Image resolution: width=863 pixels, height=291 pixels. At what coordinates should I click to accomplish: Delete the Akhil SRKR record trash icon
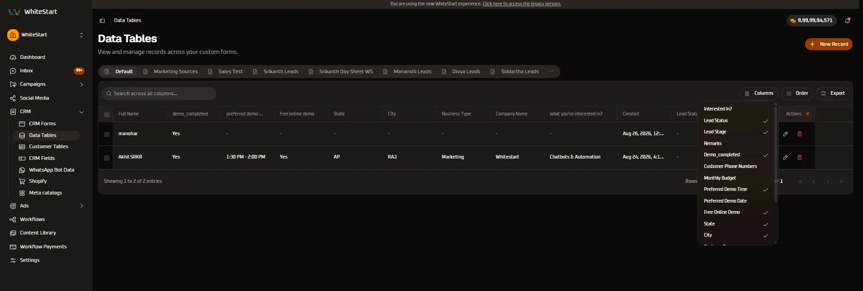pyautogui.click(x=800, y=157)
